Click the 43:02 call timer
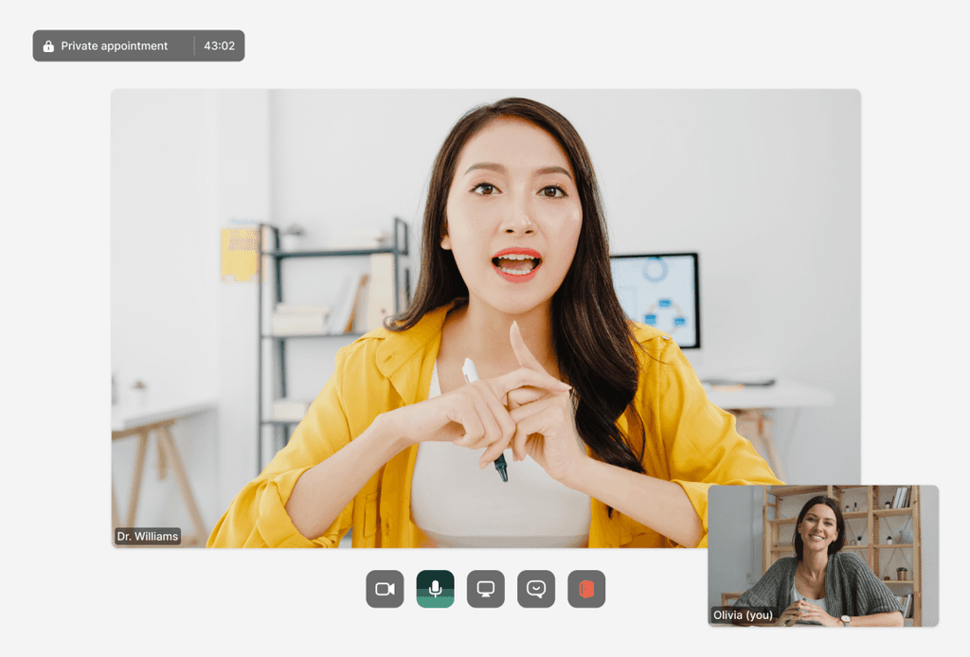 [221, 45]
